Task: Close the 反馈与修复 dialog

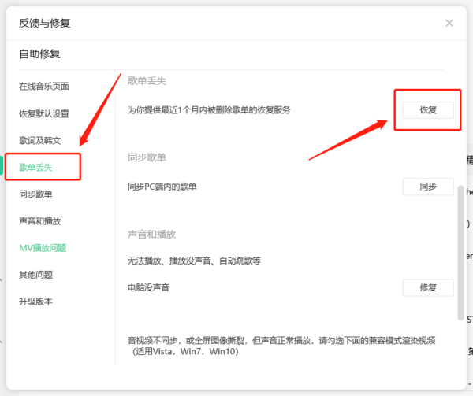Action: point(449,23)
